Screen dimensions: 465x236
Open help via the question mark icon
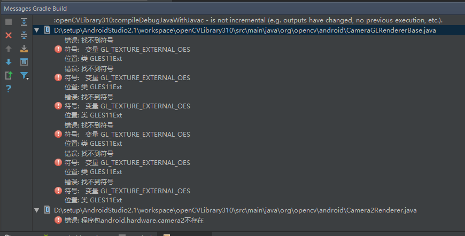[x=8, y=89]
